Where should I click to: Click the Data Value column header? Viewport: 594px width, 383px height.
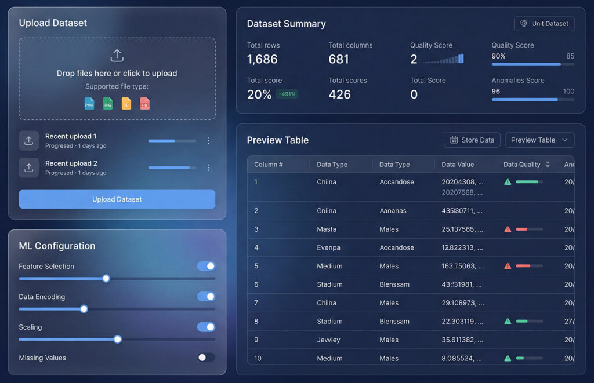(x=458, y=165)
